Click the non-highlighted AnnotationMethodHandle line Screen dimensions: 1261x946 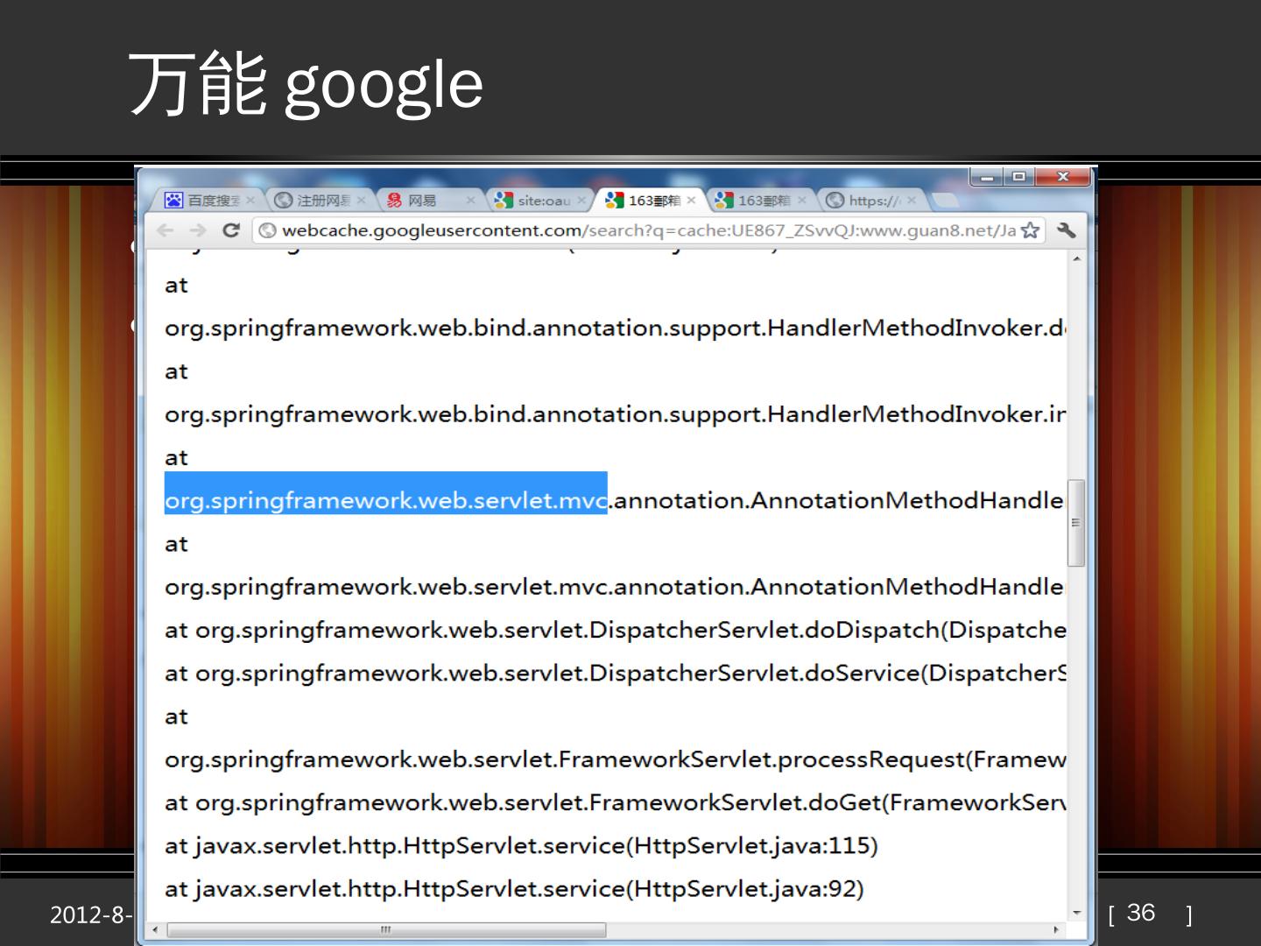[x=615, y=586]
